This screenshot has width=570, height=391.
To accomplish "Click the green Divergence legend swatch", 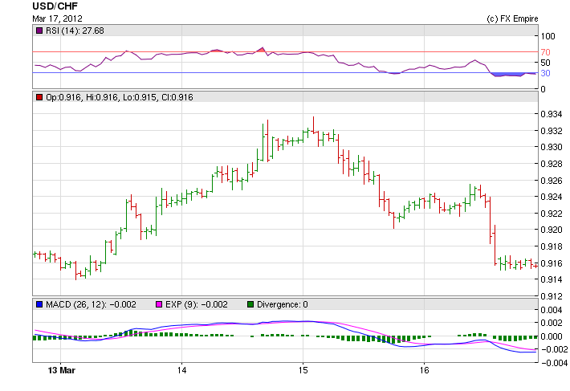I will click(x=250, y=304).
